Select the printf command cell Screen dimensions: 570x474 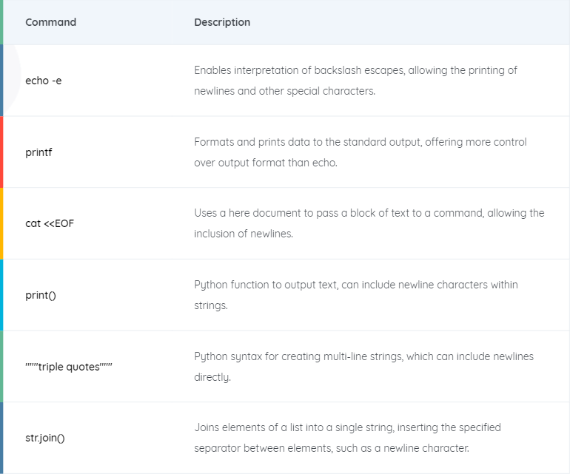point(38,152)
